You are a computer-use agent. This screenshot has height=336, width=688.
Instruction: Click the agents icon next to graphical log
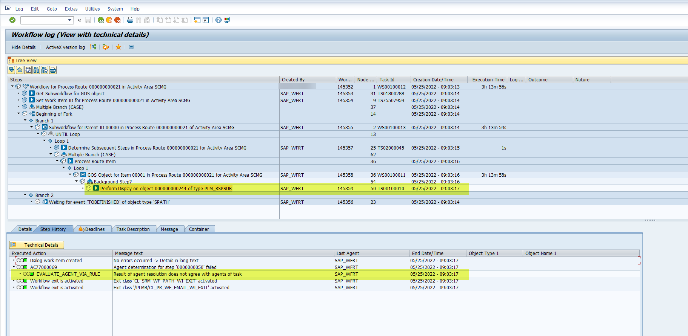106,47
